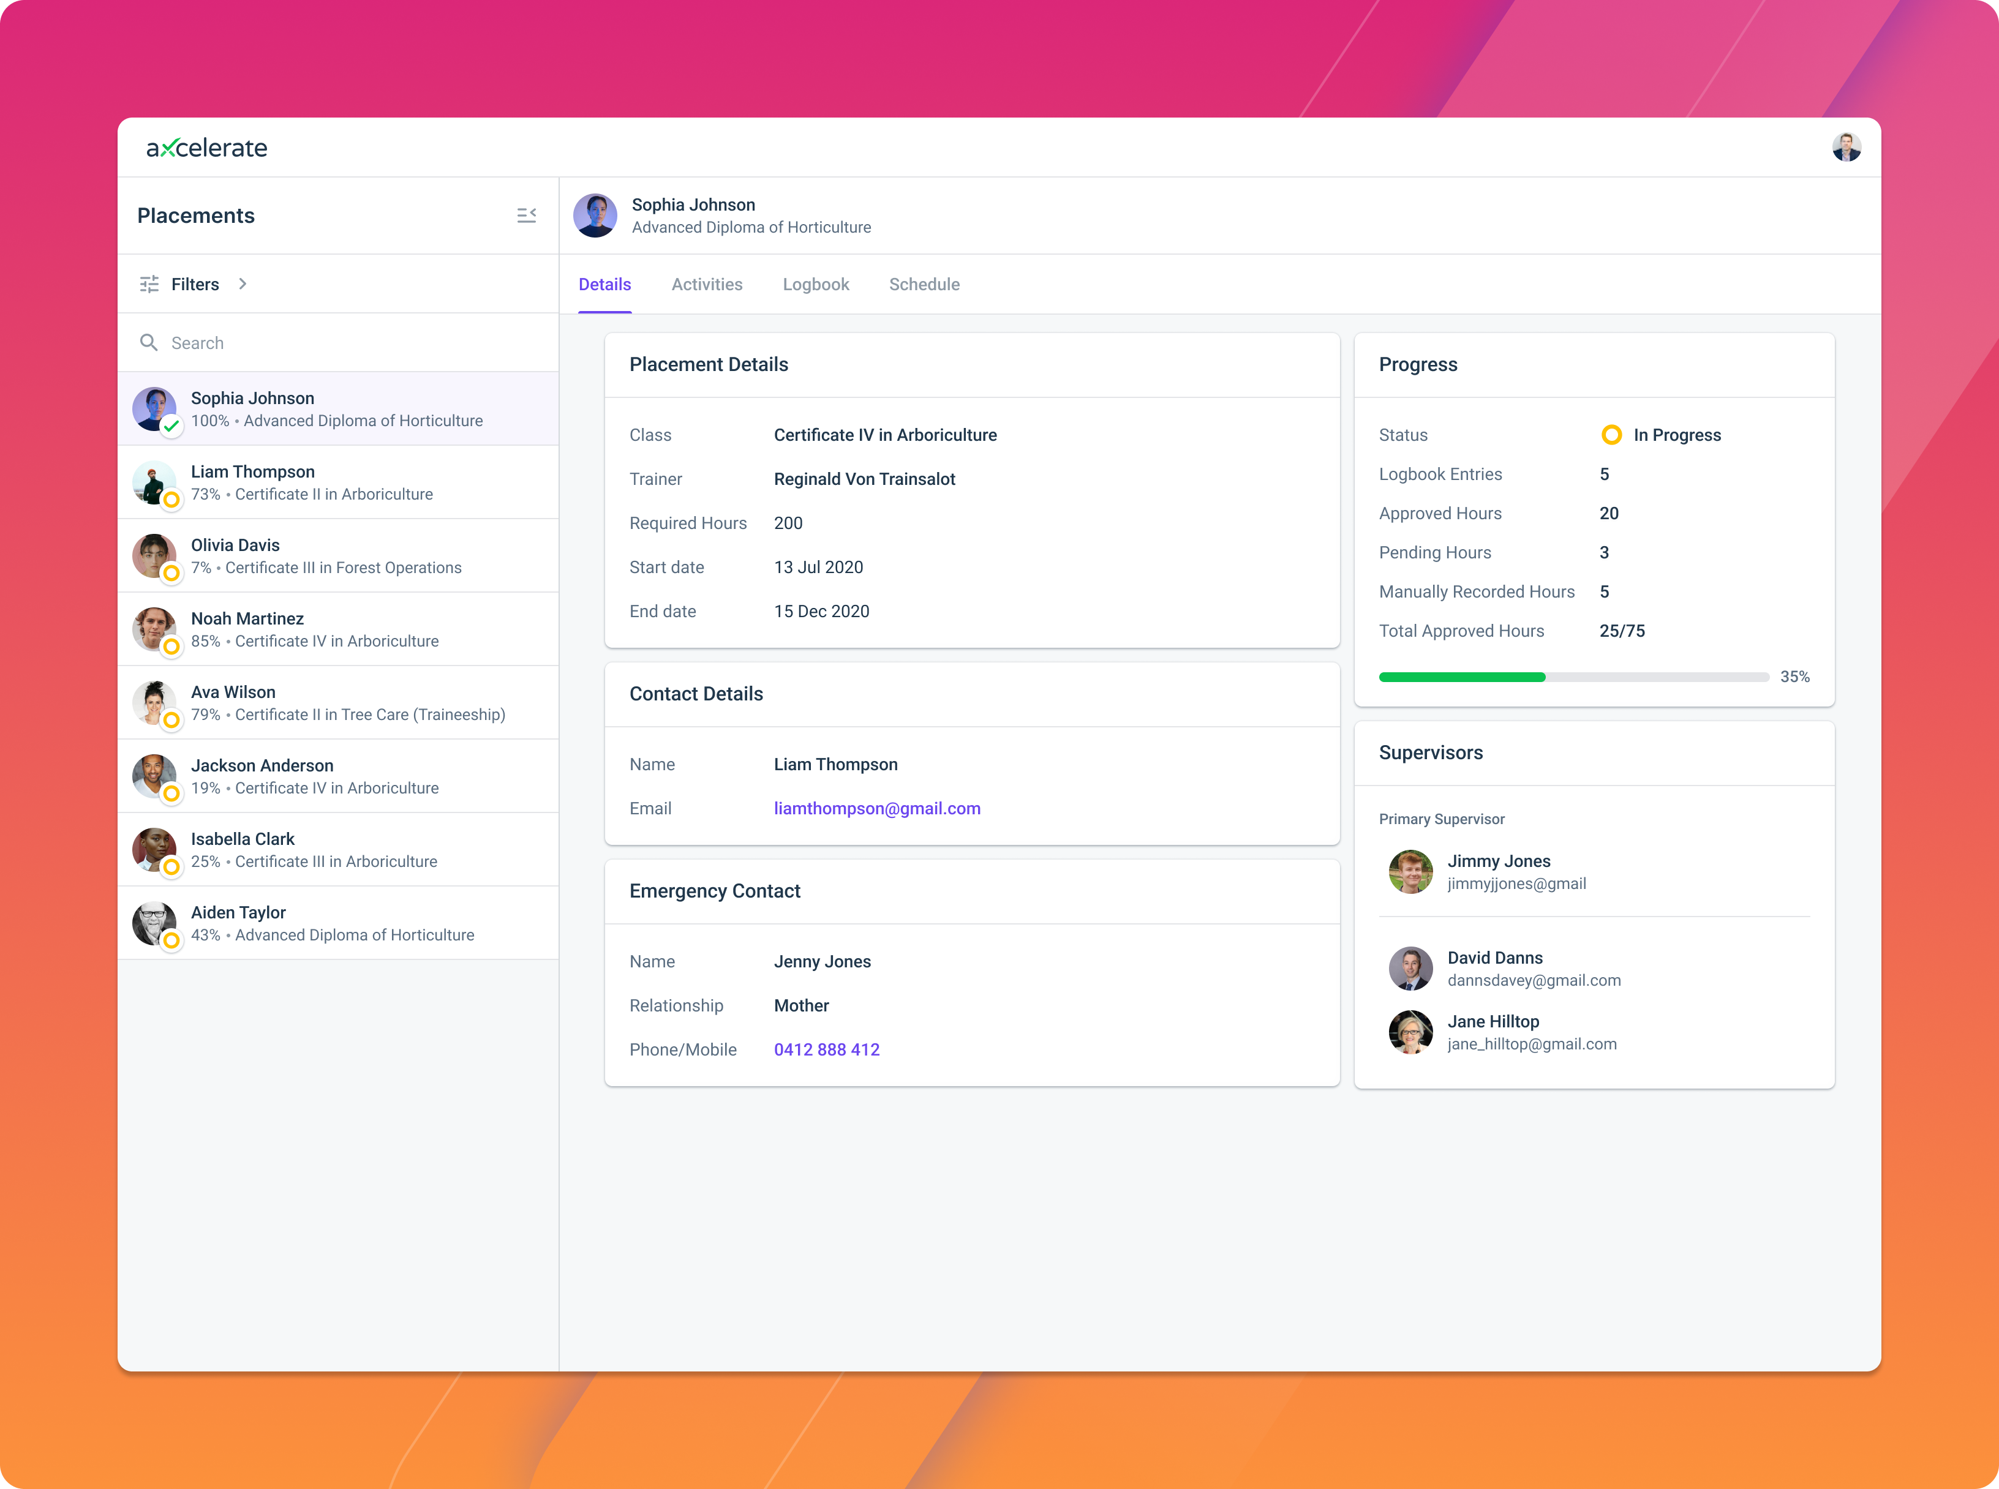Switch to the Logbook tab

point(816,284)
